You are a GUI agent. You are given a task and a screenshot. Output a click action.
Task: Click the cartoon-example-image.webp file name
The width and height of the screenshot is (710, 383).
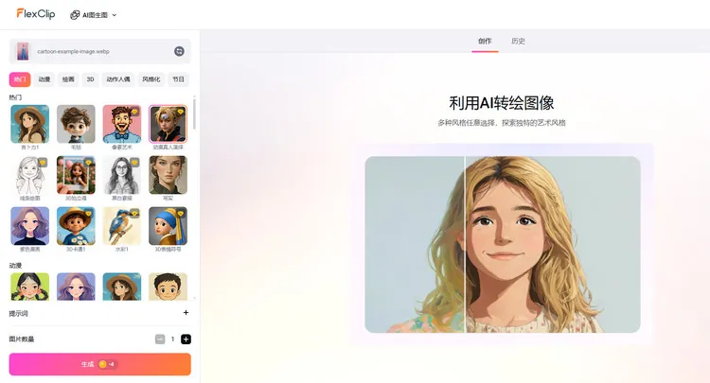[73, 52]
